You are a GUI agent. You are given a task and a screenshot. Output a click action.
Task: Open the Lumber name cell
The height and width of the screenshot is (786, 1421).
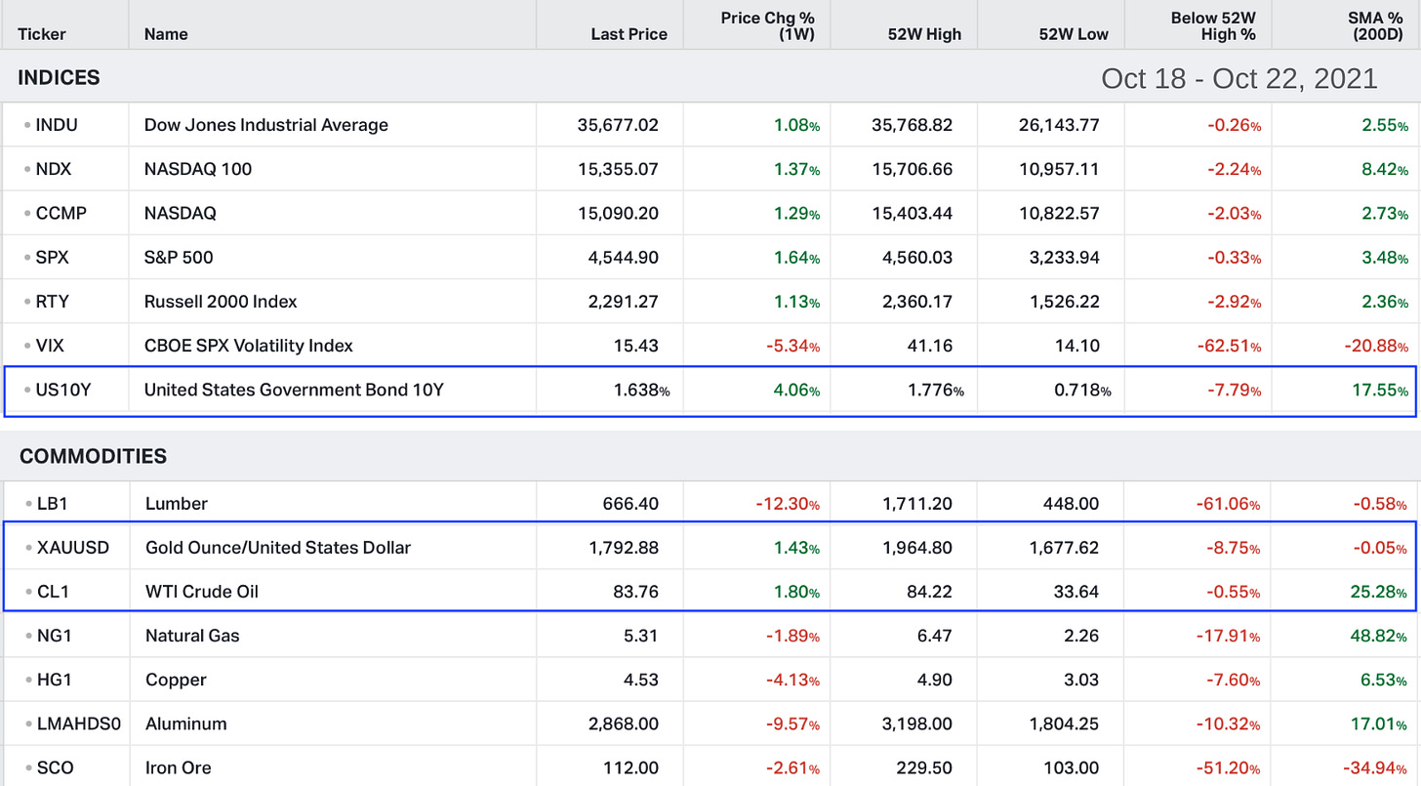click(x=176, y=504)
